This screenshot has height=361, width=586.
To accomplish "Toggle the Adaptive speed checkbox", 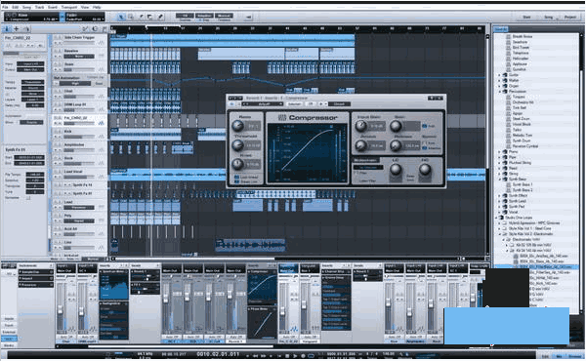I will [x=424, y=148].
